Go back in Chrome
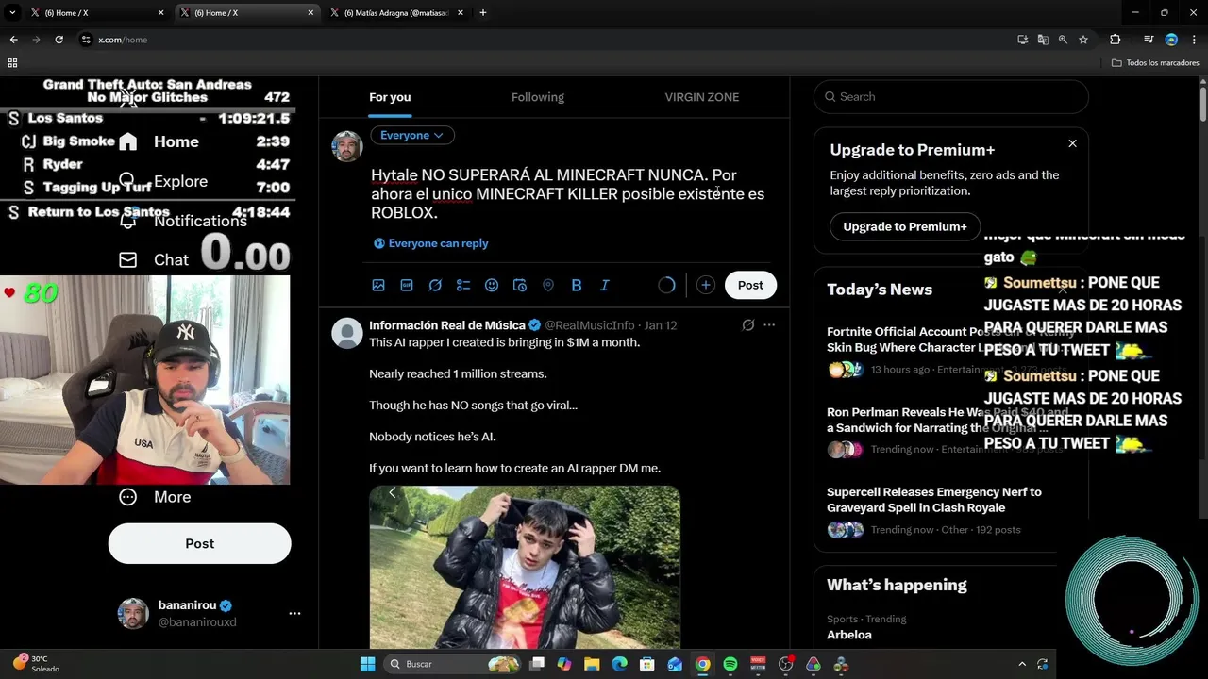 point(13,40)
